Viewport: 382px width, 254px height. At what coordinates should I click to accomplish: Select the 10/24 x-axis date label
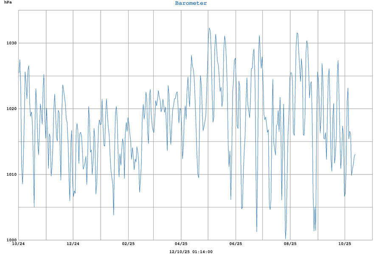(19, 244)
